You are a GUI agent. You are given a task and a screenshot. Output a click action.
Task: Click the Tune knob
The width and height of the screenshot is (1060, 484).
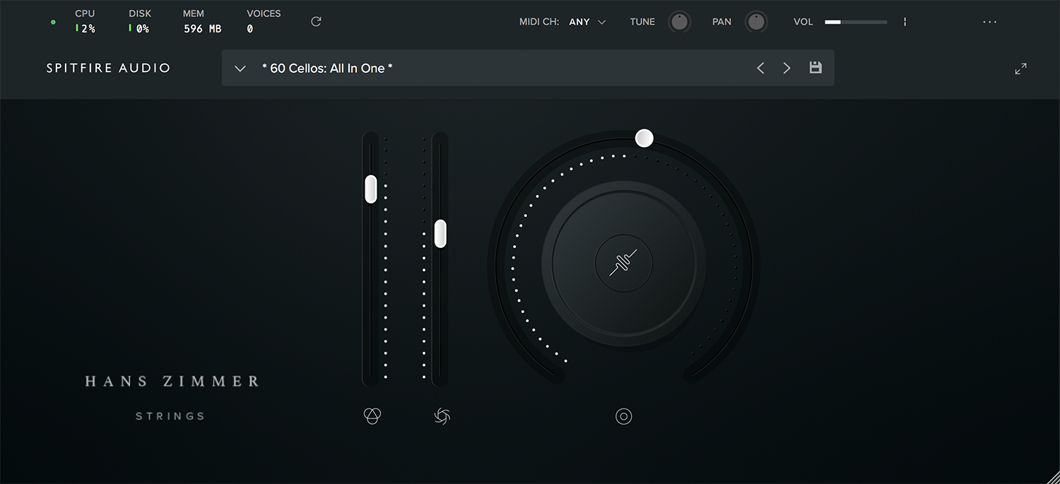coord(679,22)
